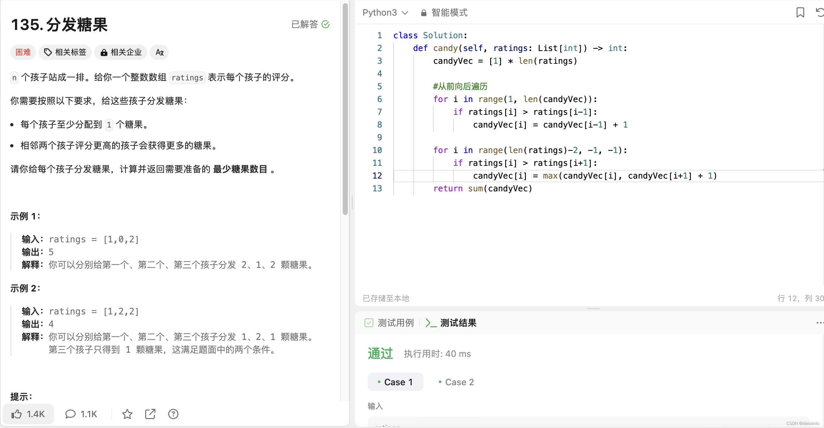The height and width of the screenshot is (428, 824).
Task: Click the inline 'ratings' code term in description
Action: click(187, 77)
